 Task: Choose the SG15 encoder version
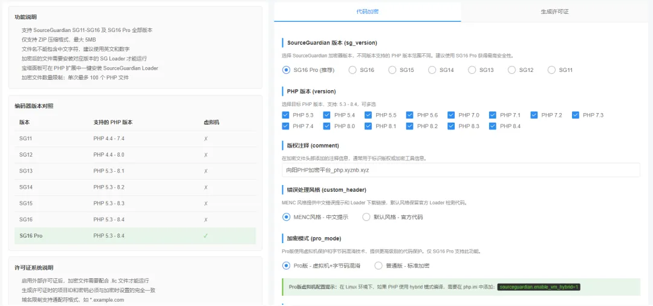(x=392, y=70)
